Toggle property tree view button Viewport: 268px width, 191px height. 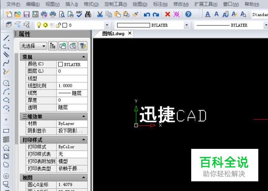[52, 46]
